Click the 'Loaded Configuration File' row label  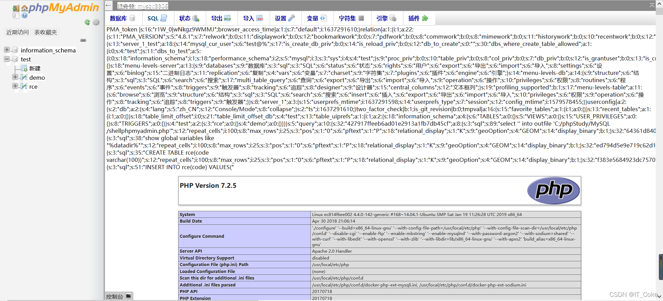click(x=207, y=271)
